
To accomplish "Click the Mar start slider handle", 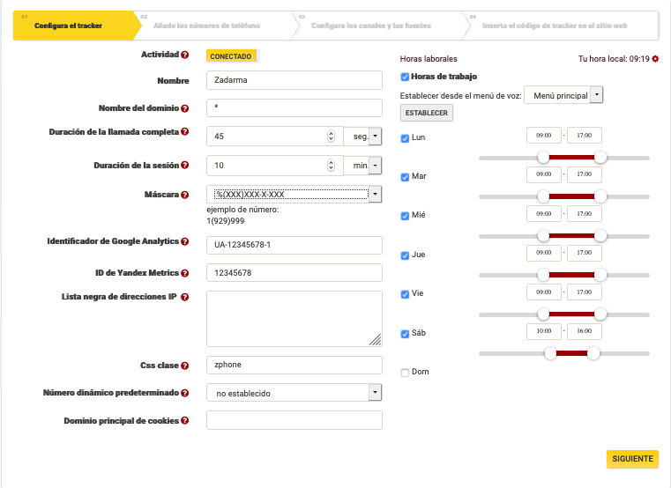I will click(x=543, y=196).
